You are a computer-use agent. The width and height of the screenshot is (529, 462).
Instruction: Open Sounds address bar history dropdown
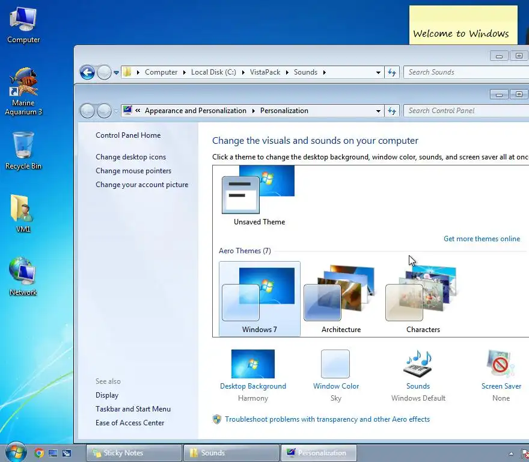pos(378,72)
